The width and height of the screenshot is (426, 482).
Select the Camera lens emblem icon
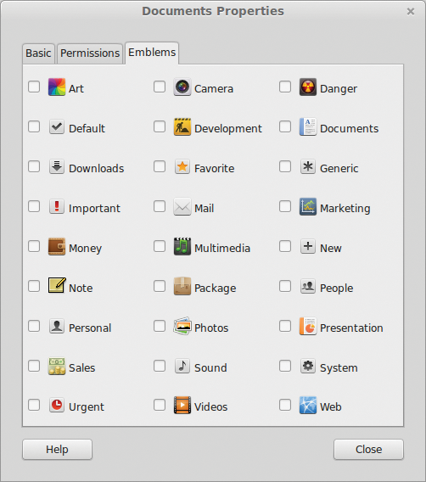[182, 87]
